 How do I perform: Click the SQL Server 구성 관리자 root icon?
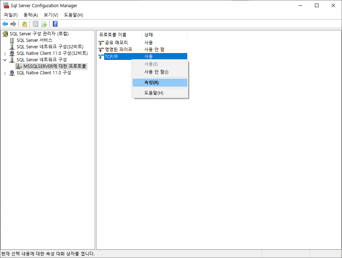(x=5, y=34)
